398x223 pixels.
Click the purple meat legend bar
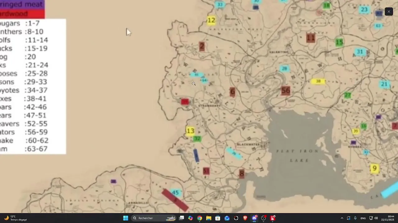coord(22,4)
